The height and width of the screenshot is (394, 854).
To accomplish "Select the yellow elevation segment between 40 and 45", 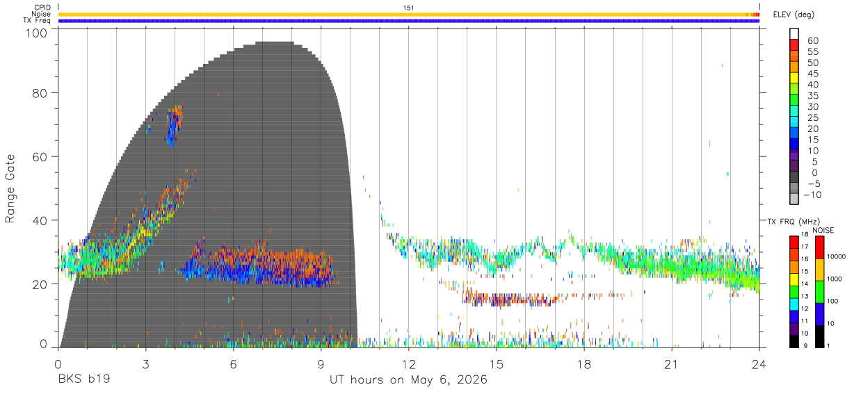I will pyautogui.click(x=794, y=78).
